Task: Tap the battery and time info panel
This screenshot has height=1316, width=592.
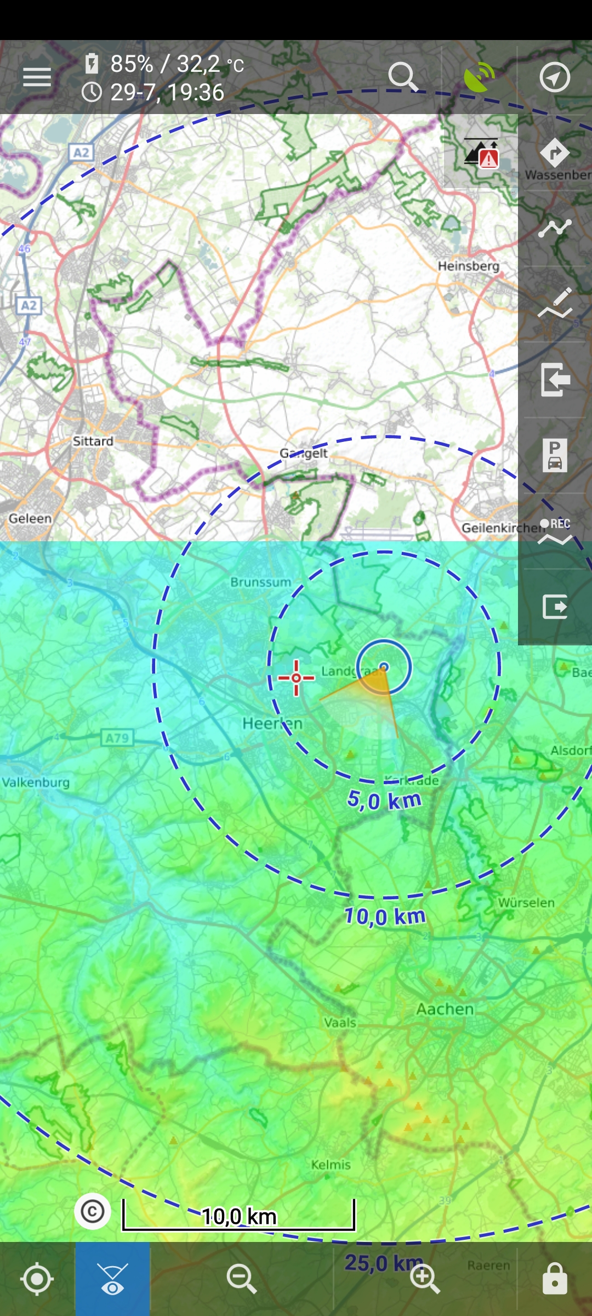Action: (164, 78)
